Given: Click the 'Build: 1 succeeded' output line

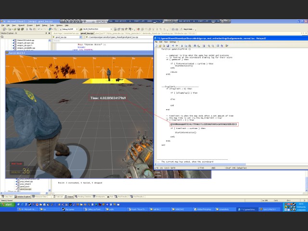Looking at the screenshot, I should [80, 183].
